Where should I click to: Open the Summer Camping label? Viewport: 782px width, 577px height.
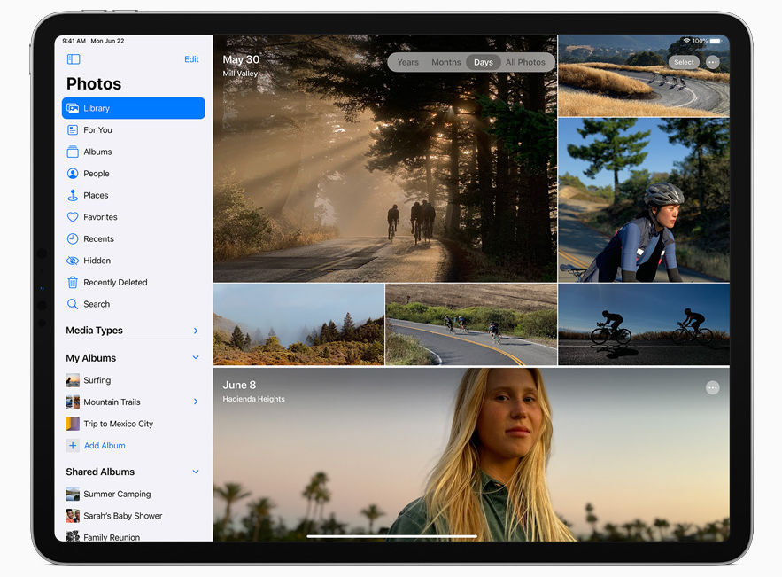[x=117, y=495]
